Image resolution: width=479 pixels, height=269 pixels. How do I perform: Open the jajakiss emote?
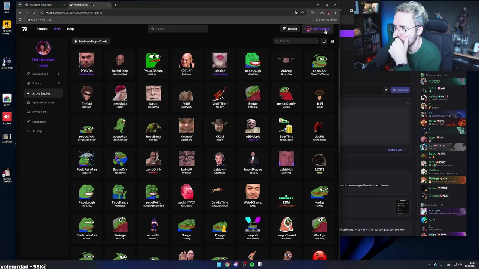pos(220,64)
